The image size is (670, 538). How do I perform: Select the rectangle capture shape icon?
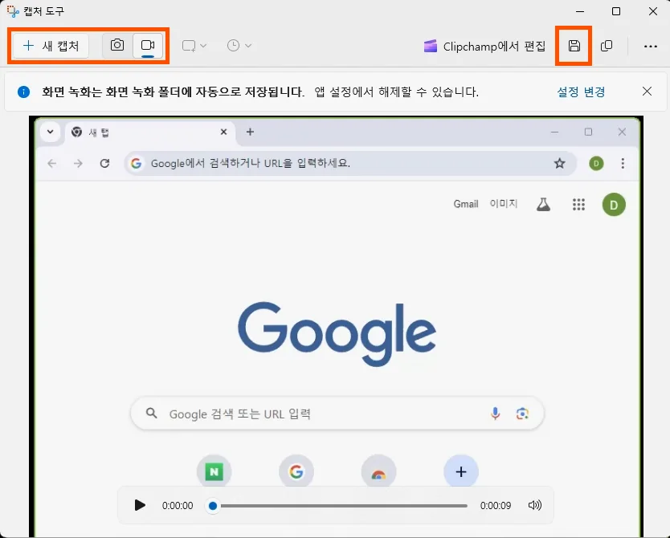187,46
